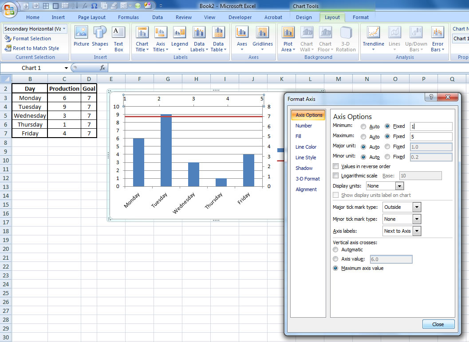
Task: Open the Display units dropdown
Action: coord(399,186)
